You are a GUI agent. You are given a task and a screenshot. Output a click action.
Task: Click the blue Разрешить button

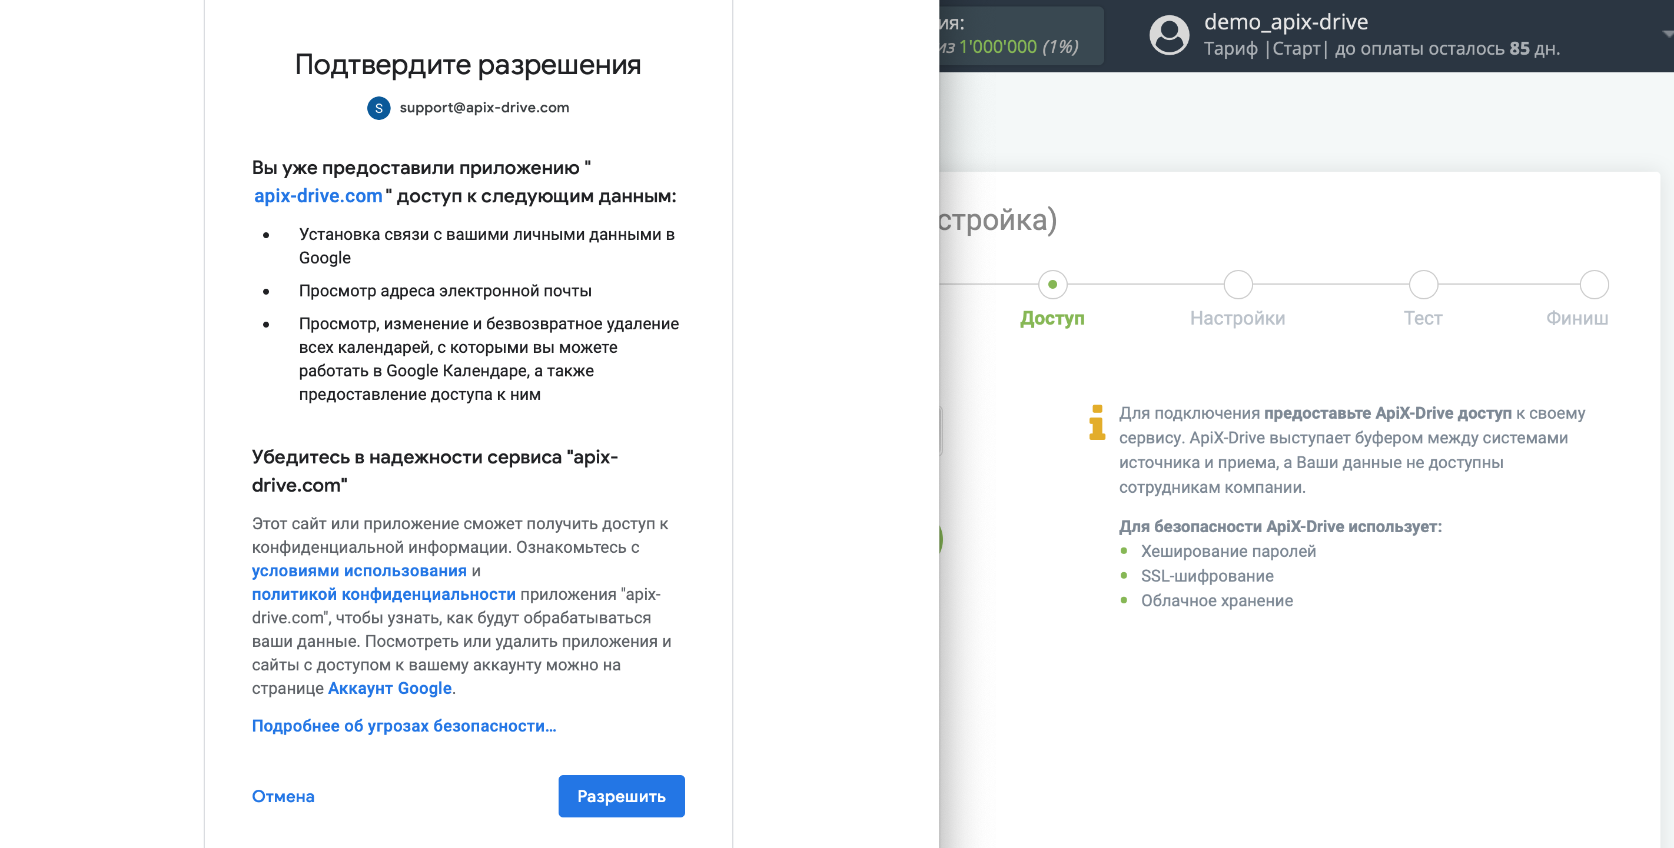pyautogui.click(x=621, y=796)
